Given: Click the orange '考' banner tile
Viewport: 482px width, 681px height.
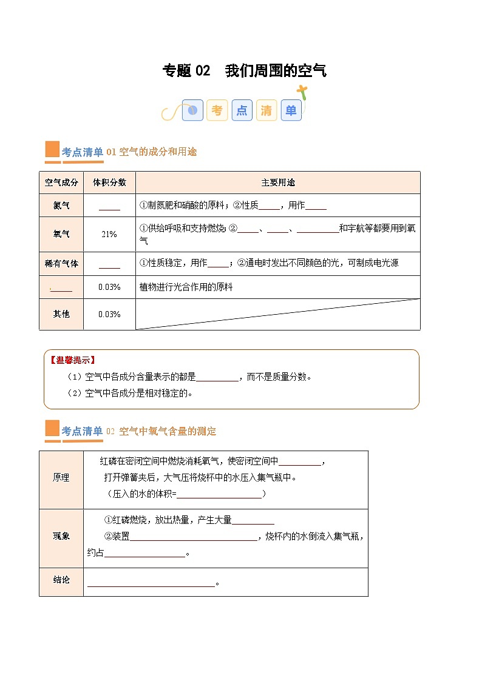Looking at the screenshot, I should click(x=217, y=110).
